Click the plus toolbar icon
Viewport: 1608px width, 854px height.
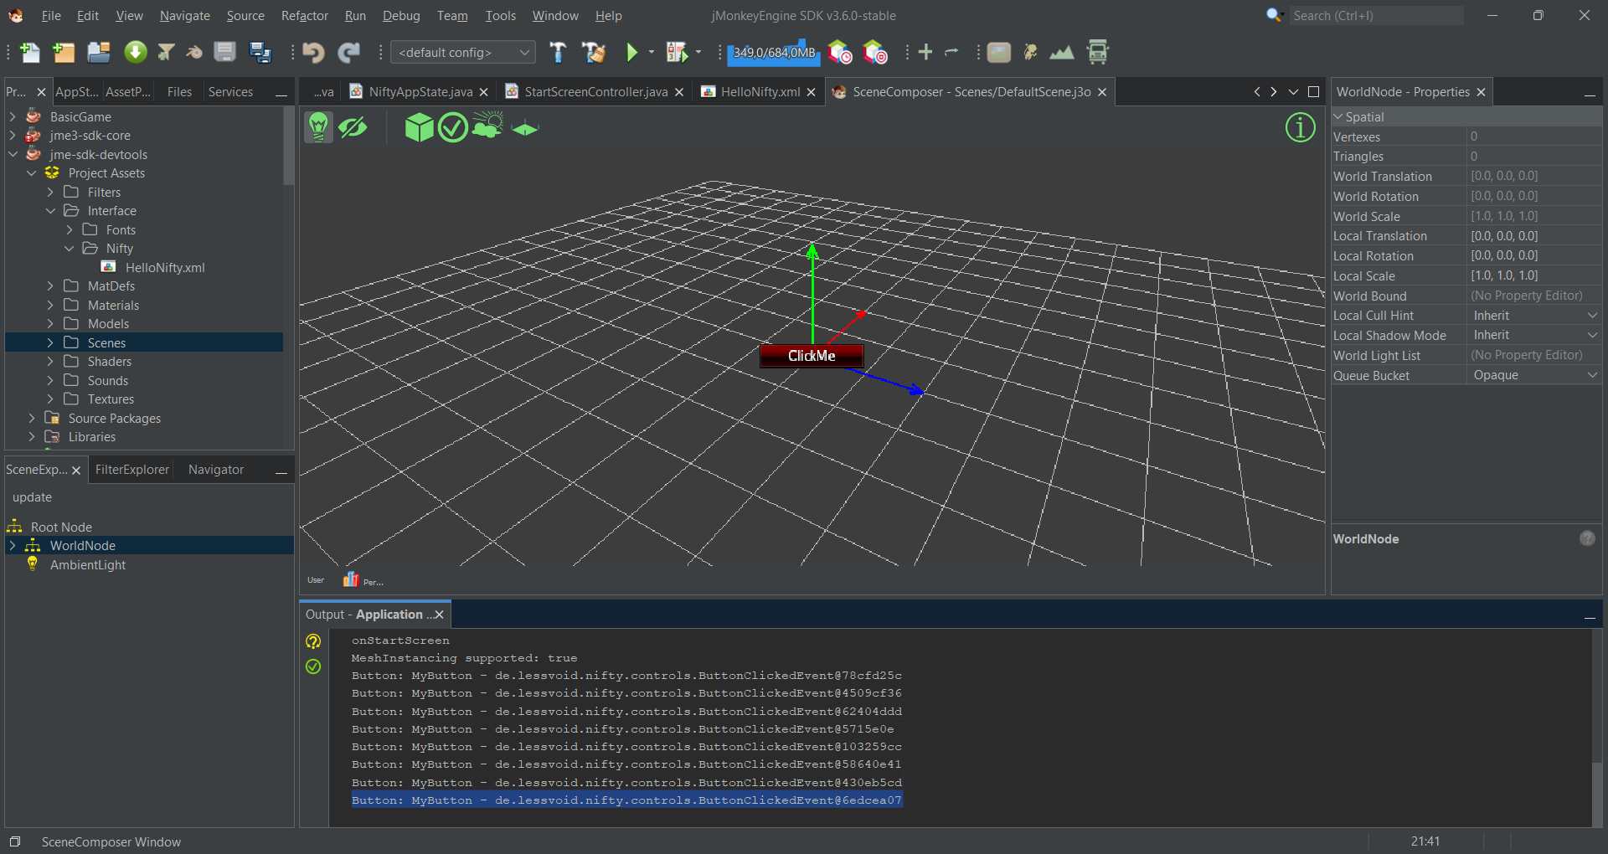pyautogui.click(x=925, y=53)
